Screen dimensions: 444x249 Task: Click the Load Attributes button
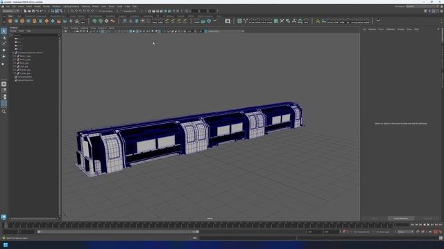(401, 219)
